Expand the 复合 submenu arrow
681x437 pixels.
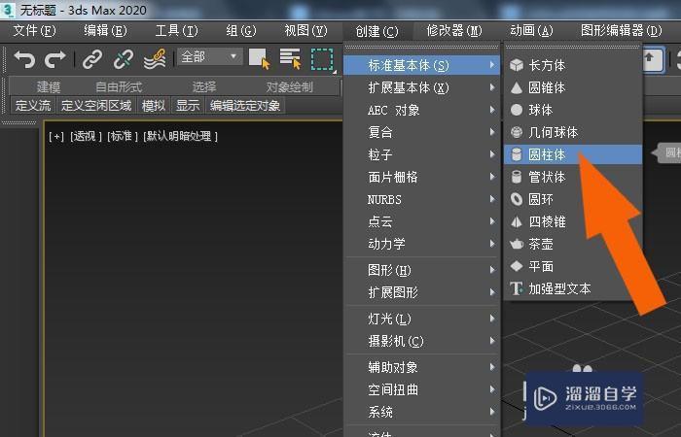[492, 132]
